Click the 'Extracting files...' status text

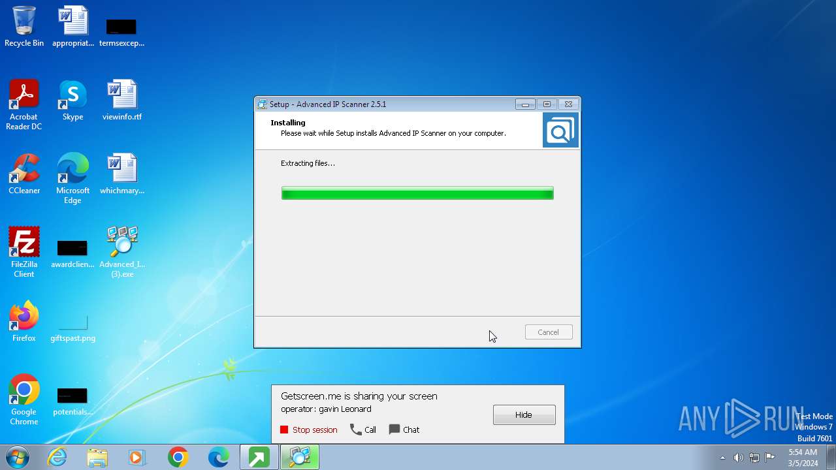308,163
